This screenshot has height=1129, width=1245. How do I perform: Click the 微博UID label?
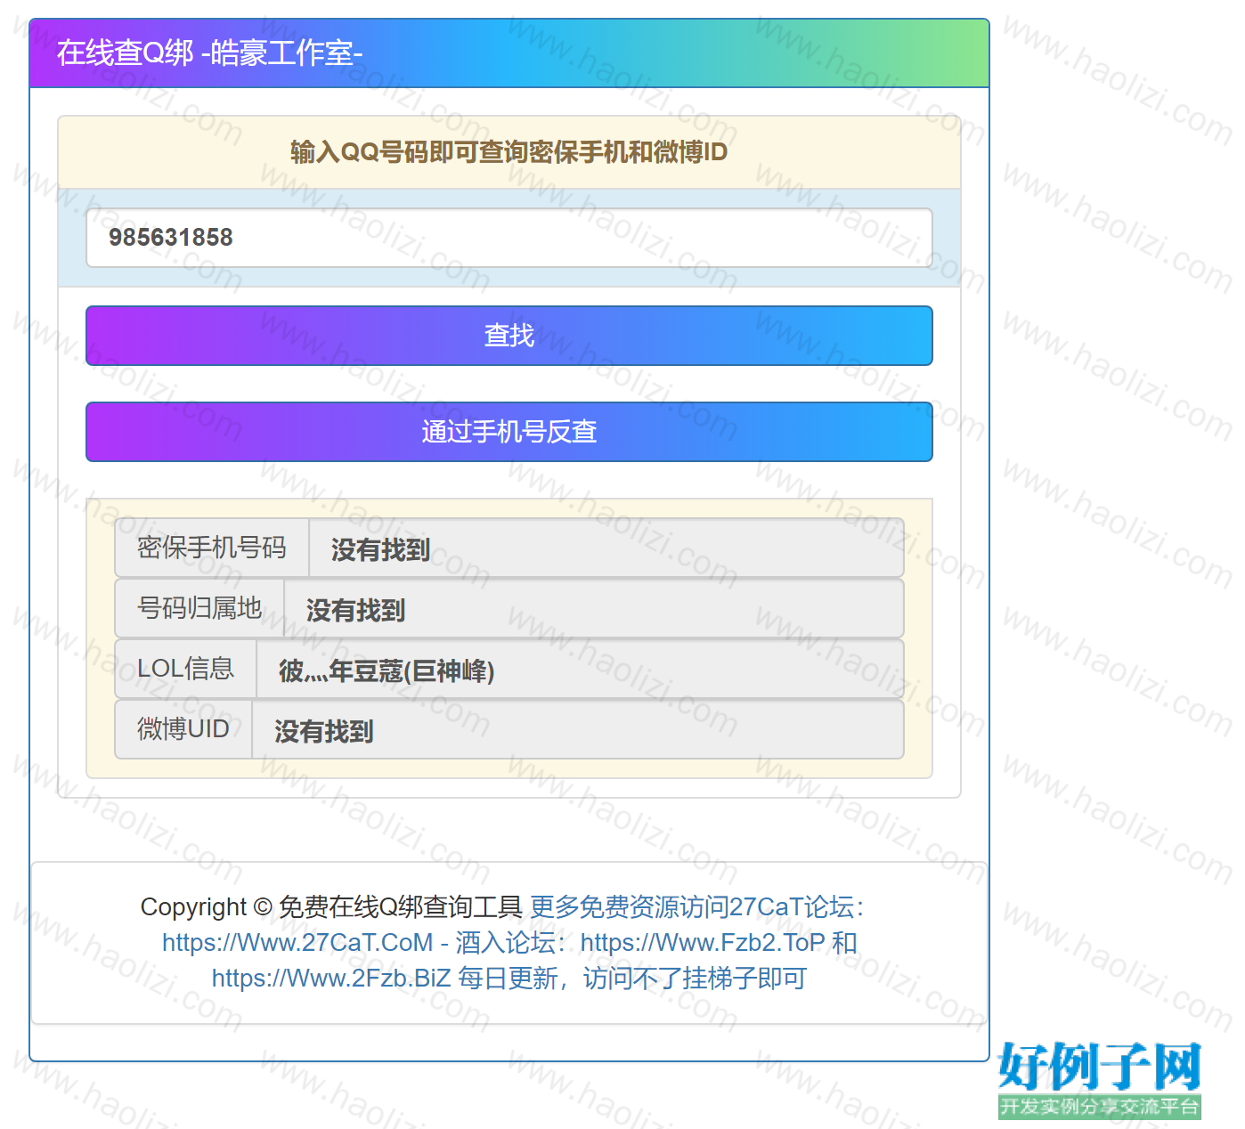pos(183,729)
